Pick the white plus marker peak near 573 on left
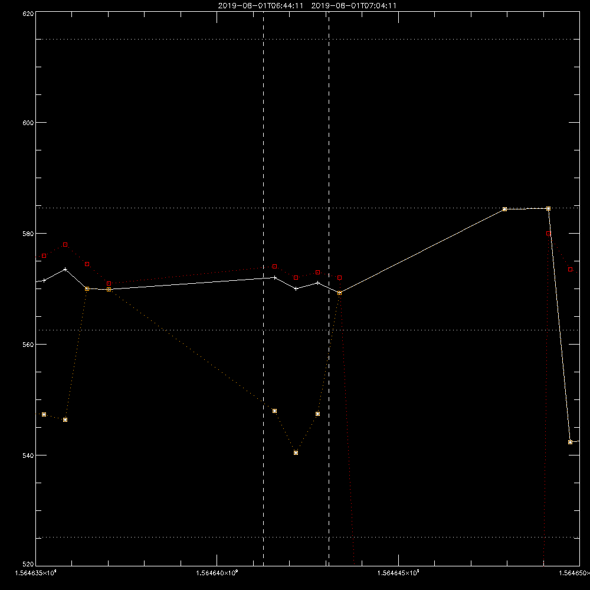The height and width of the screenshot is (590, 590). coord(65,270)
